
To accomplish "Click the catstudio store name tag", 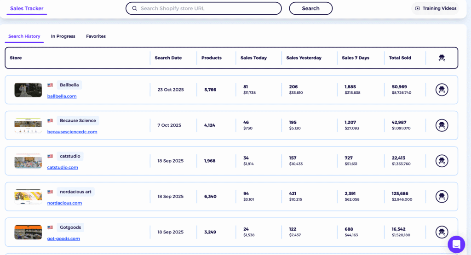I will tap(70, 156).
